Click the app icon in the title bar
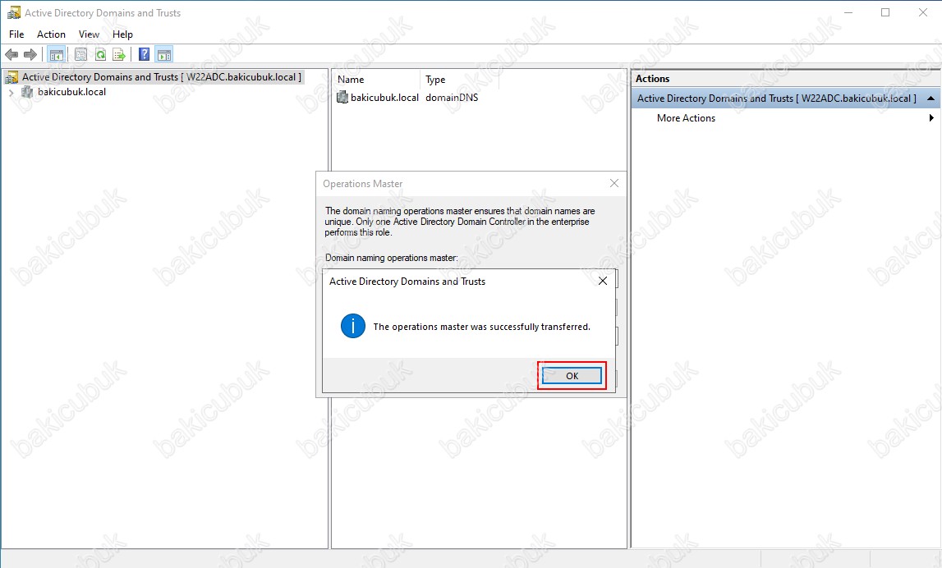942x568 pixels. [x=13, y=12]
